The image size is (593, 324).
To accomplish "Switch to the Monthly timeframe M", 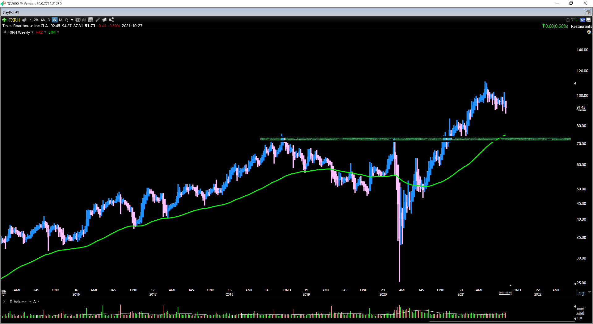I will [x=60, y=20].
